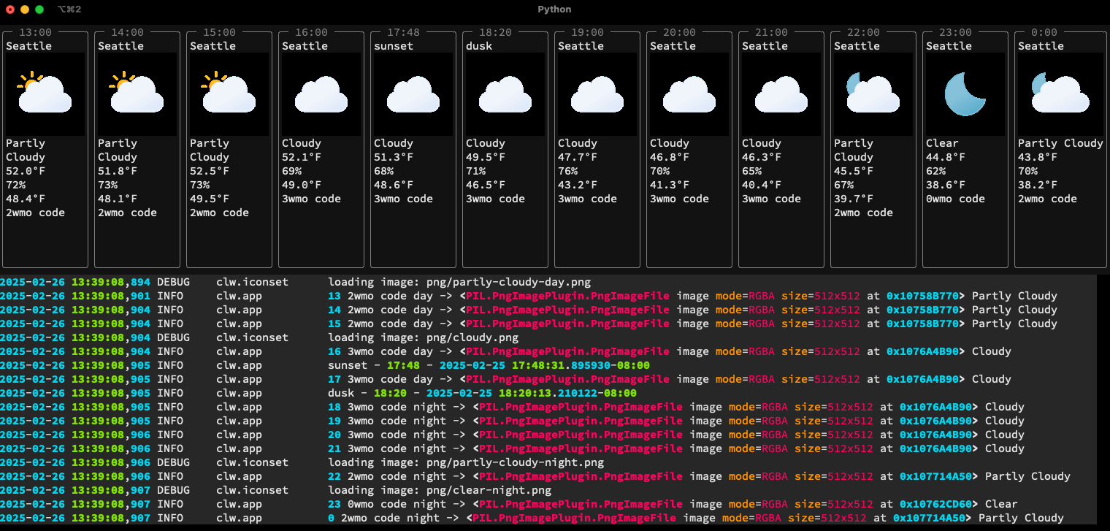The width and height of the screenshot is (1110, 531).
Task: Click the 23:00 clear night moon icon
Action: tap(965, 93)
